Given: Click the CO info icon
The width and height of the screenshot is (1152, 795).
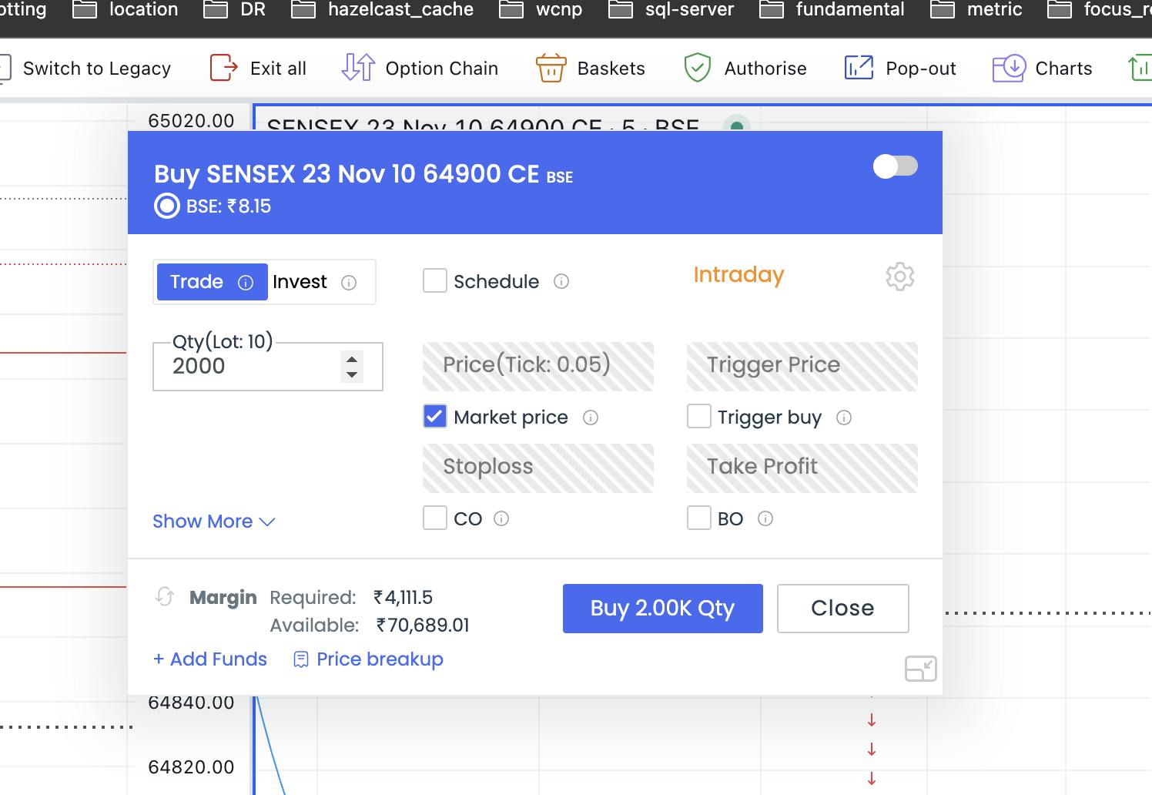Looking at the screenshot, I should point(501,518).
